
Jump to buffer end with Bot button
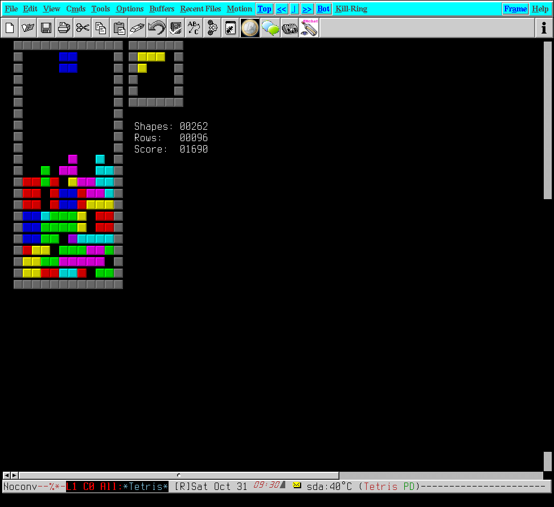point(323,9)
